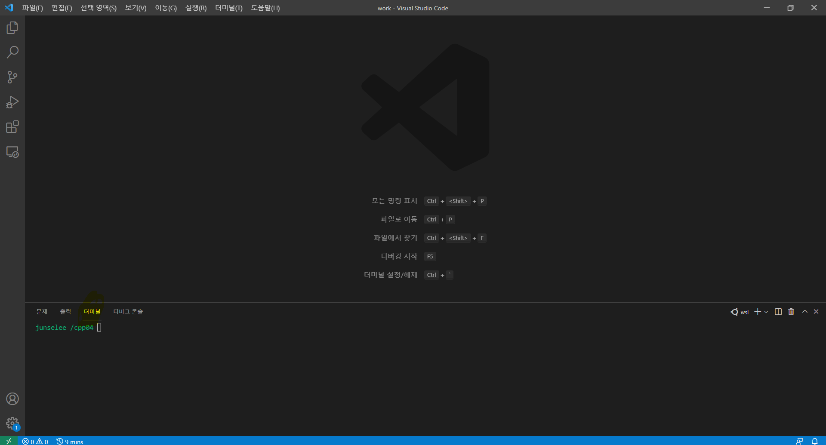Open the Extensions view icon
Viewport: 826px width, 445px height.
click(x=12, y=127)
